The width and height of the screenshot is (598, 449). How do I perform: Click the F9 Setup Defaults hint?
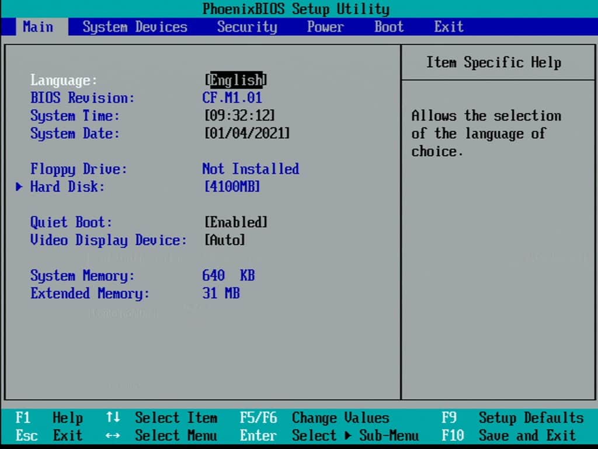click(513, 417)
